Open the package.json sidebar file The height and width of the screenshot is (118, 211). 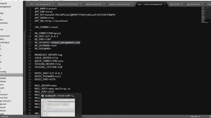[x=3, y=104]
